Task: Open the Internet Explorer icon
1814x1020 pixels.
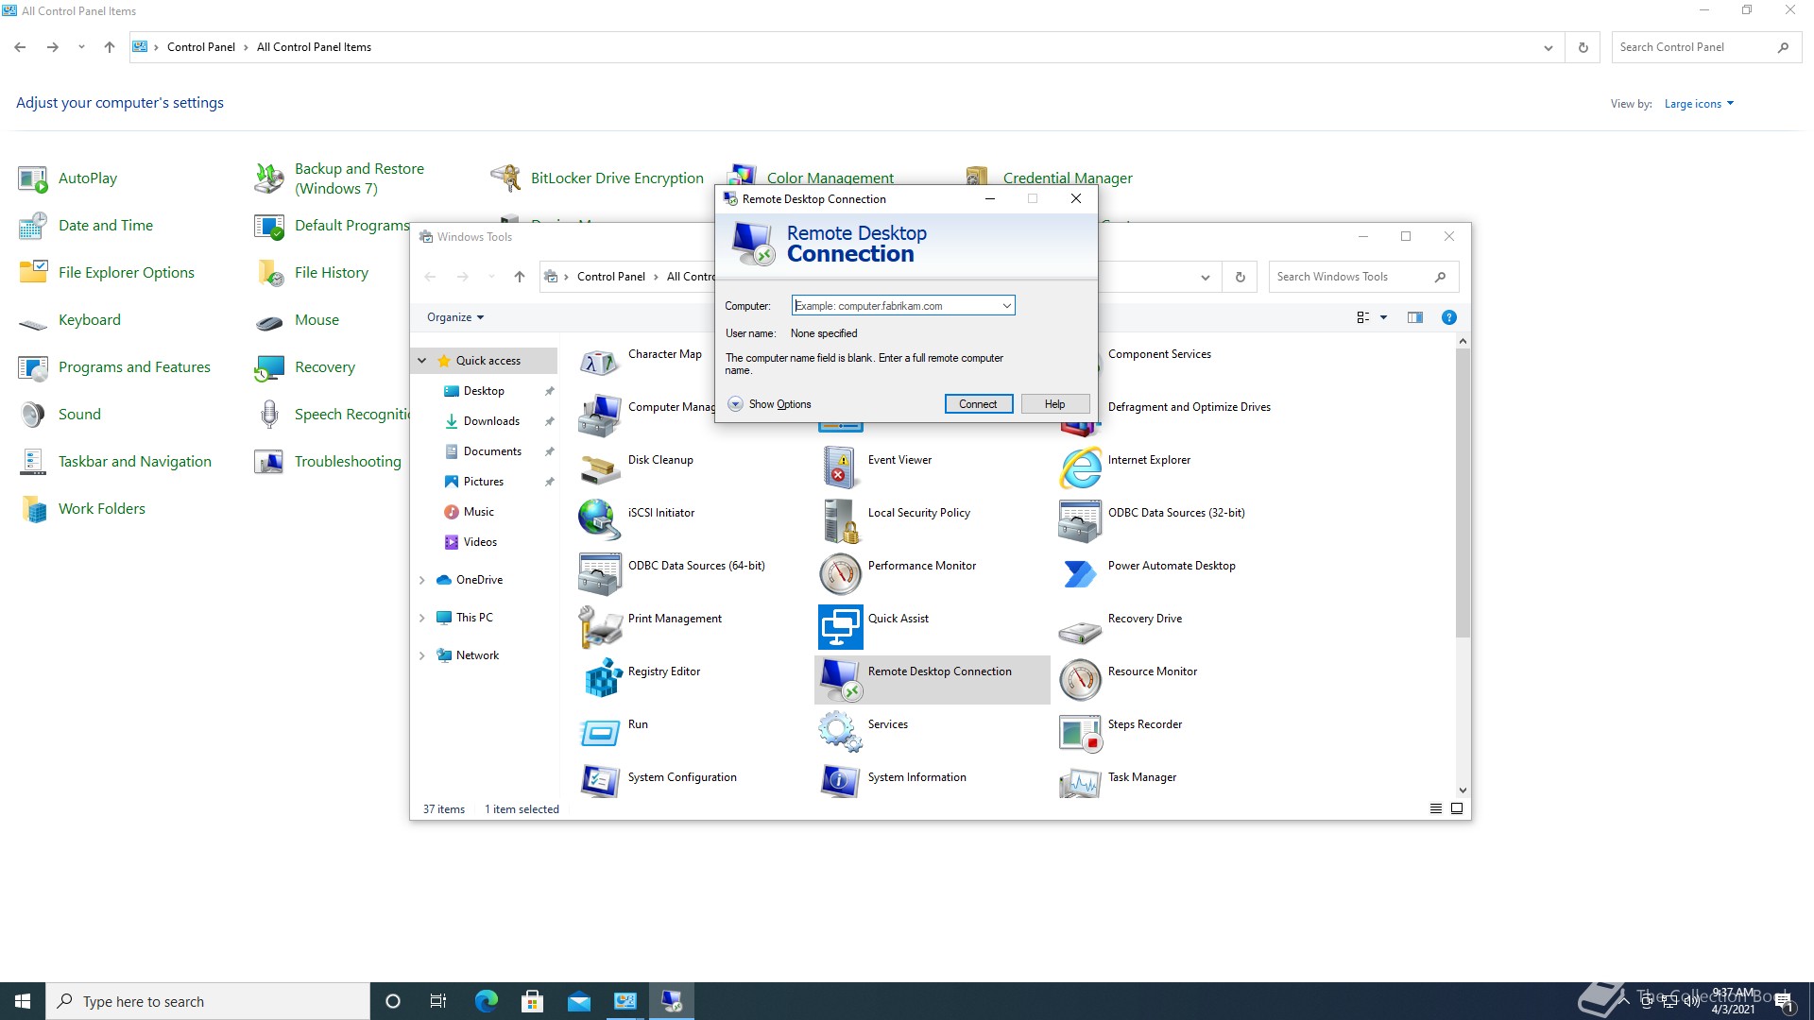Action: (1080, 468)
